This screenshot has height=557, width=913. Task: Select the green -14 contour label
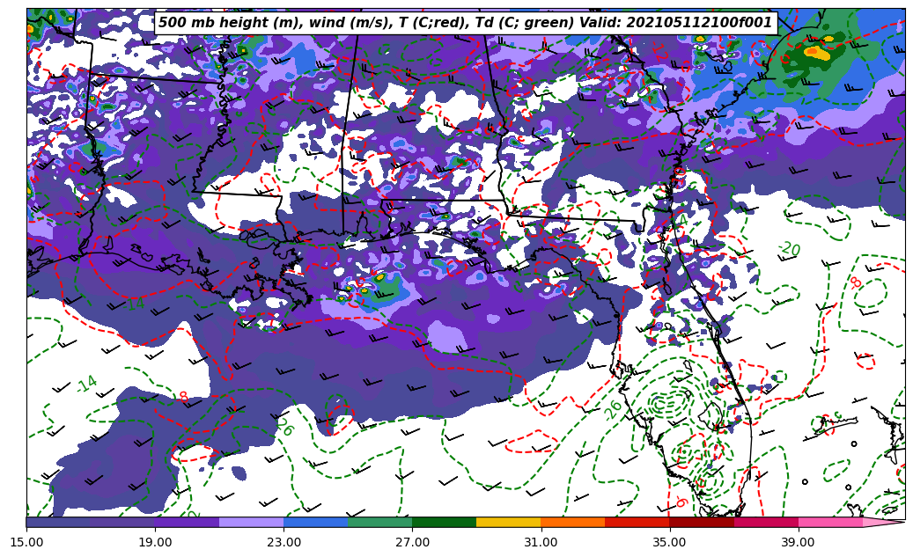(86, 384)
